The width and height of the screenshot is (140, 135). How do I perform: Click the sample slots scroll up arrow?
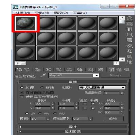coord(122,18)
